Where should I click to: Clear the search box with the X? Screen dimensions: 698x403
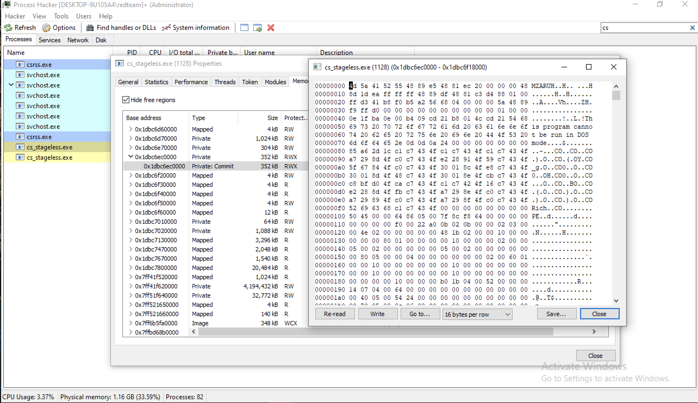click(692, 28)
